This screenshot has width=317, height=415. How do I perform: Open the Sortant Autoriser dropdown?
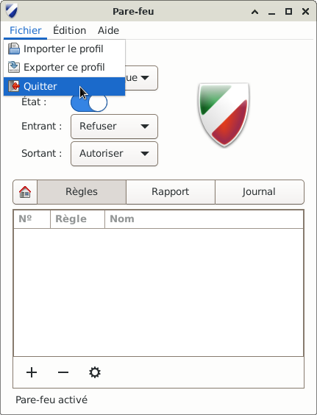click(114, 154)
